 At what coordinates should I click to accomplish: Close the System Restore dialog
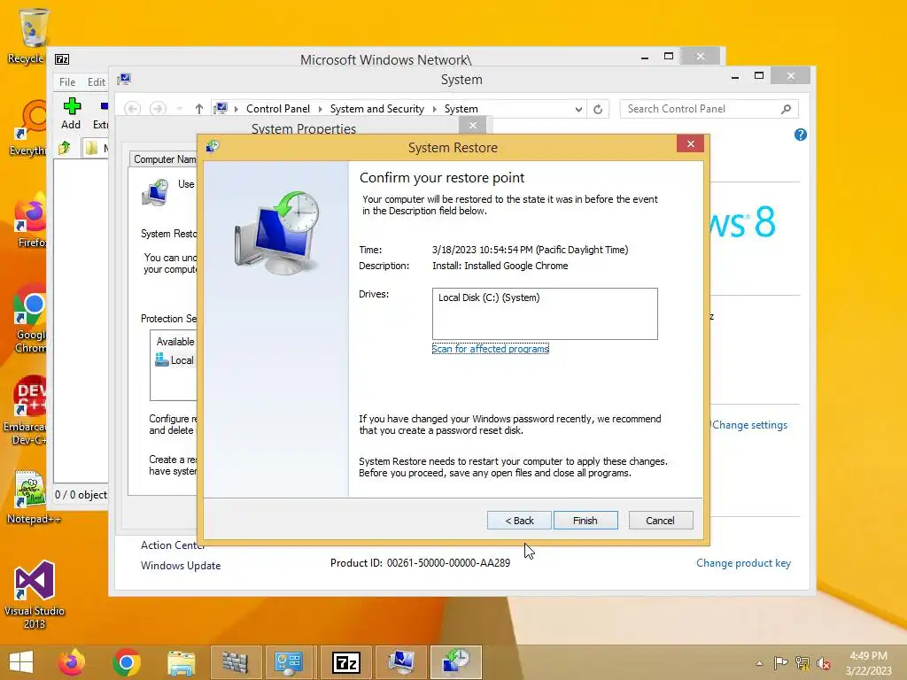(690, 144)
